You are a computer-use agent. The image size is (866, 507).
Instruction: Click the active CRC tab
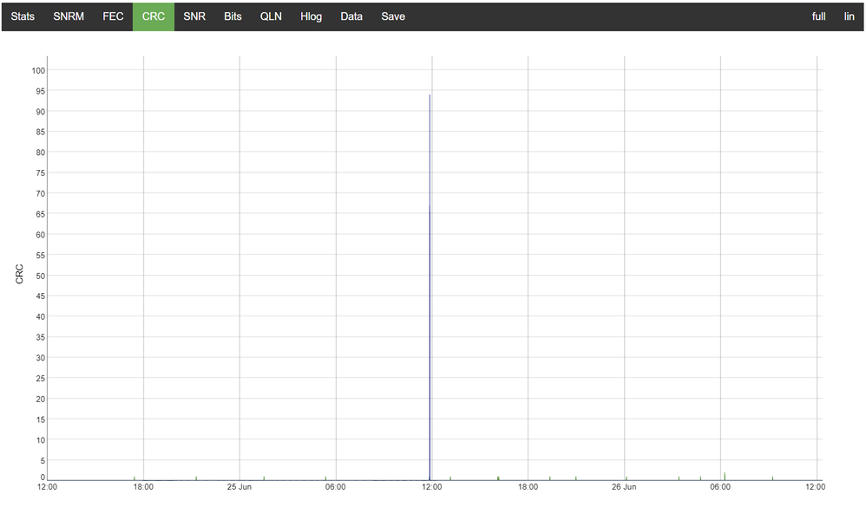point(154,16)
